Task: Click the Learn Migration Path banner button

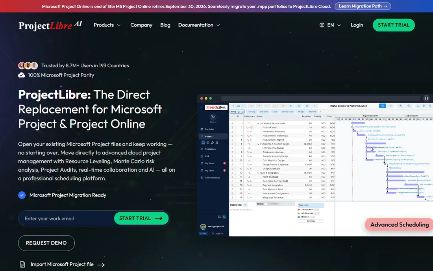Action: point(363,6)
